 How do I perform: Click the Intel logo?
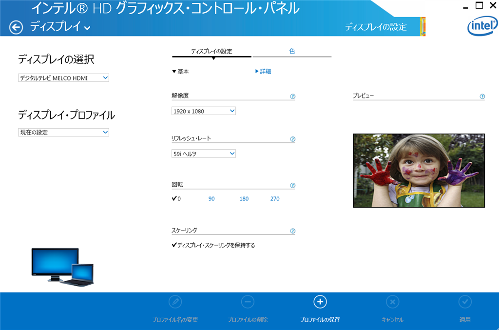[x=482, y=26]
